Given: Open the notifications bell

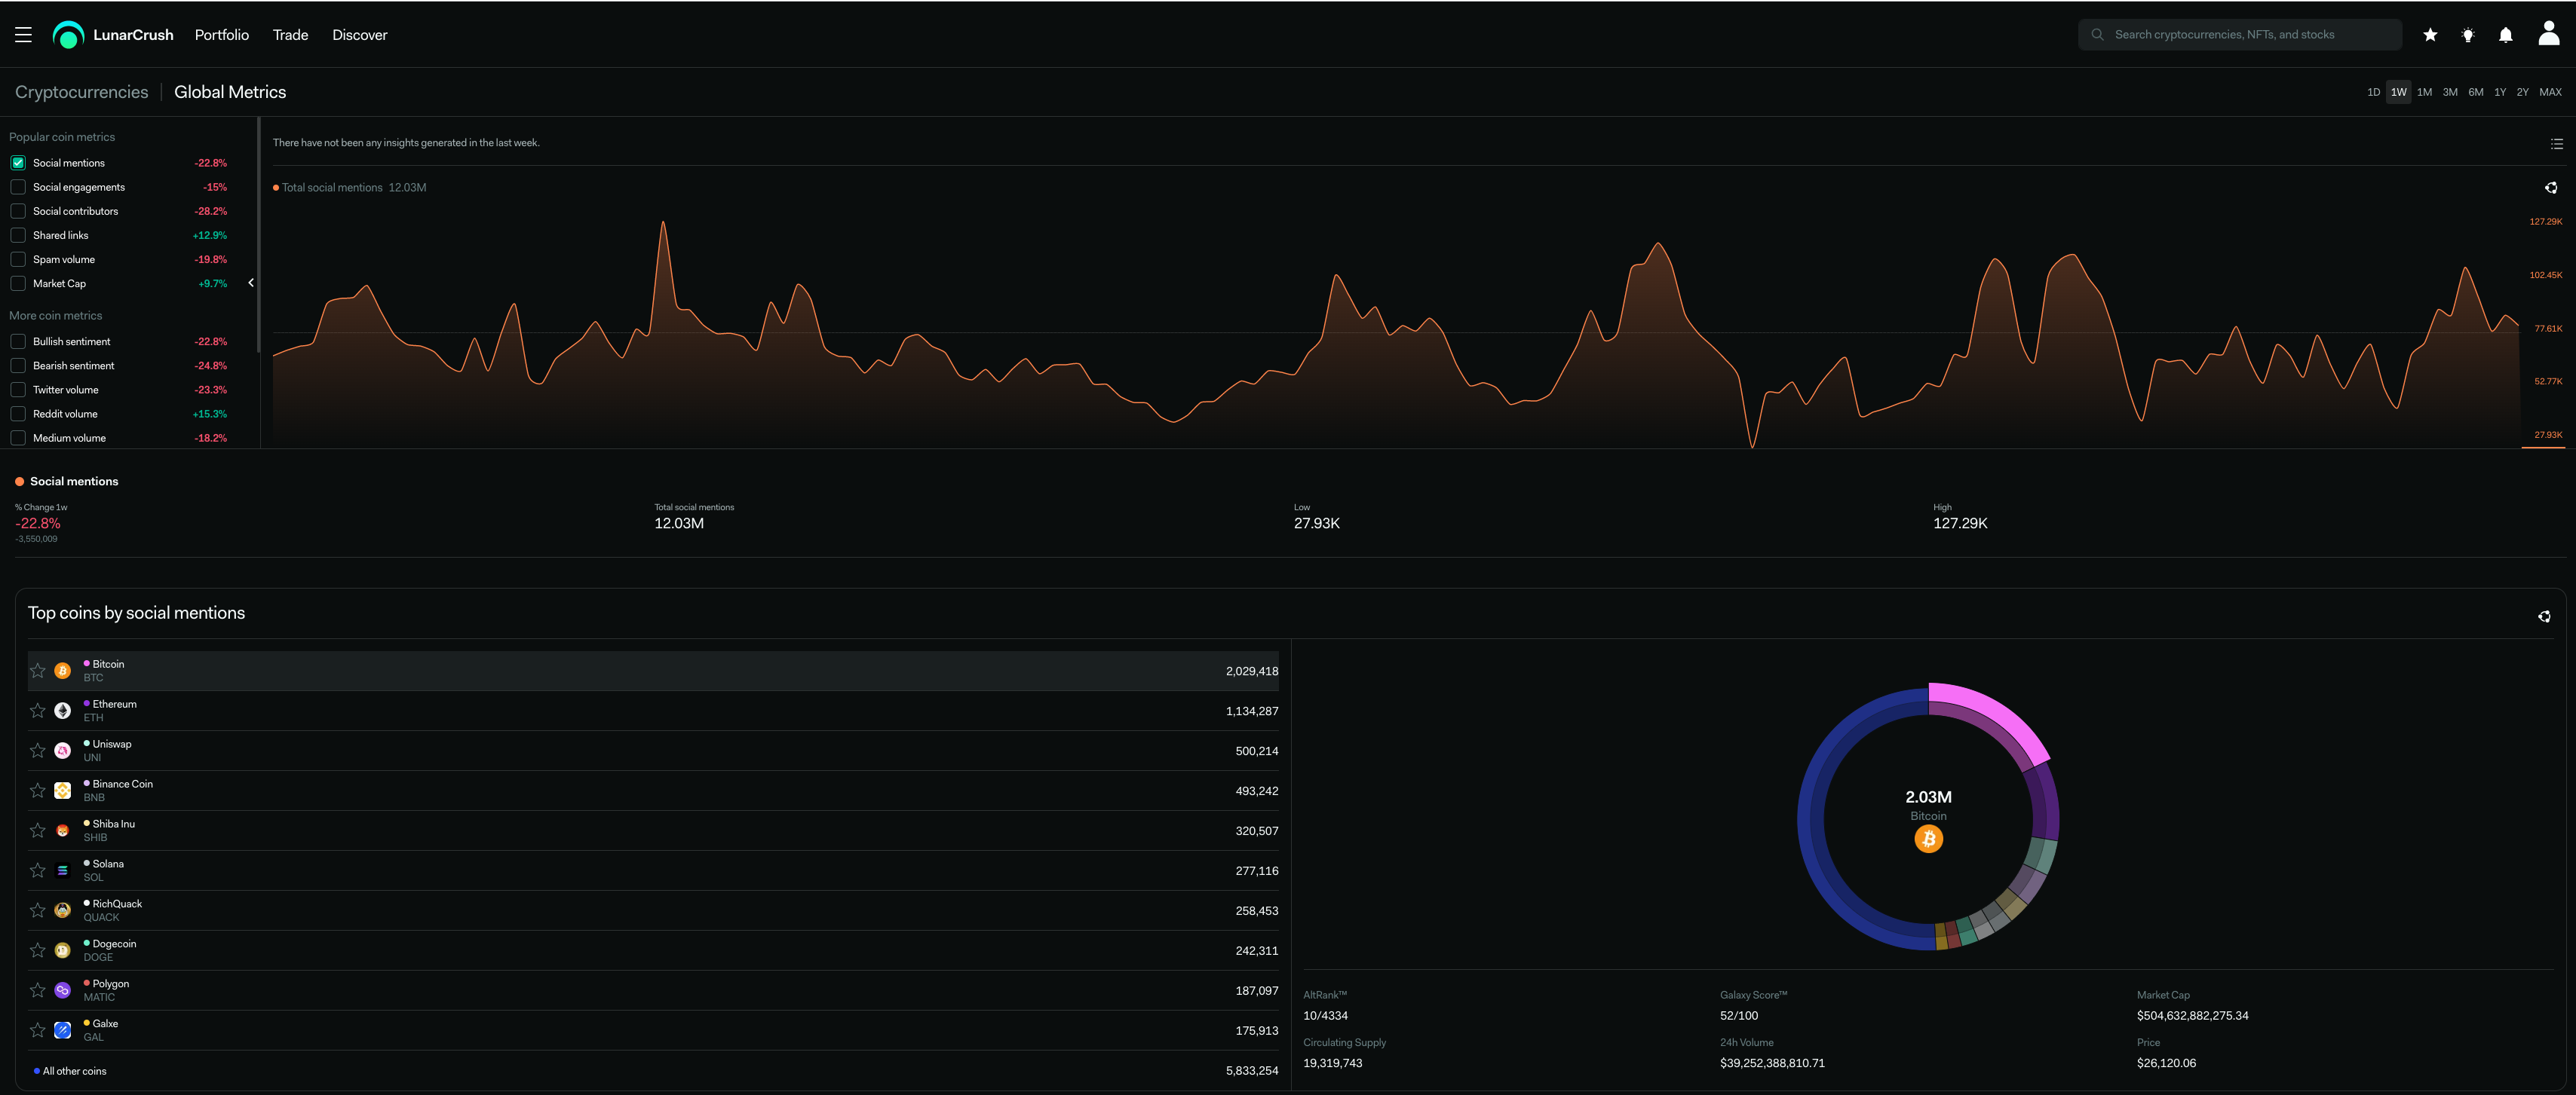Looking at the screenshot, I should (x=2505, y=35).
